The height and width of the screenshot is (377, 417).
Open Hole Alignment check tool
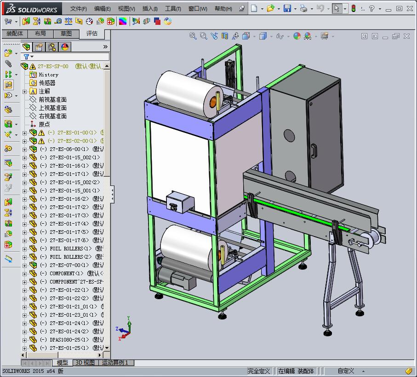pos(47,21)
